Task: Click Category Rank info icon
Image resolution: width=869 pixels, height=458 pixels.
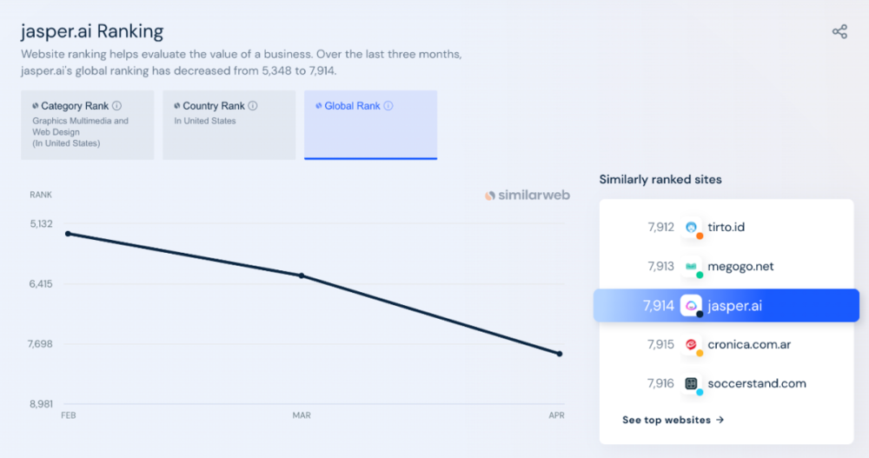Action: coord(117,106)
